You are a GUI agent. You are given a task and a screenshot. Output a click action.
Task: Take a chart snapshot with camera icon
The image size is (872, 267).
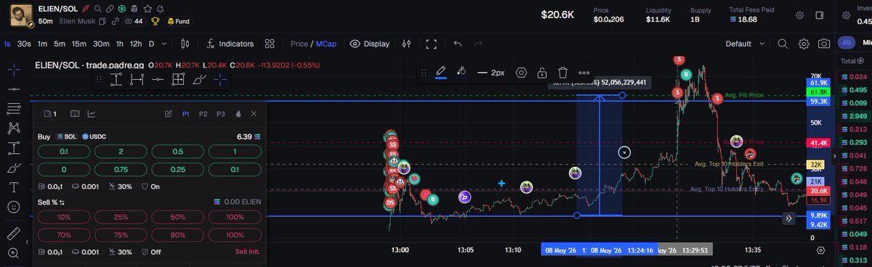tap(824, 44)
